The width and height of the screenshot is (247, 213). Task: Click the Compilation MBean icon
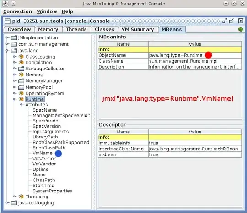click(21, 62)
